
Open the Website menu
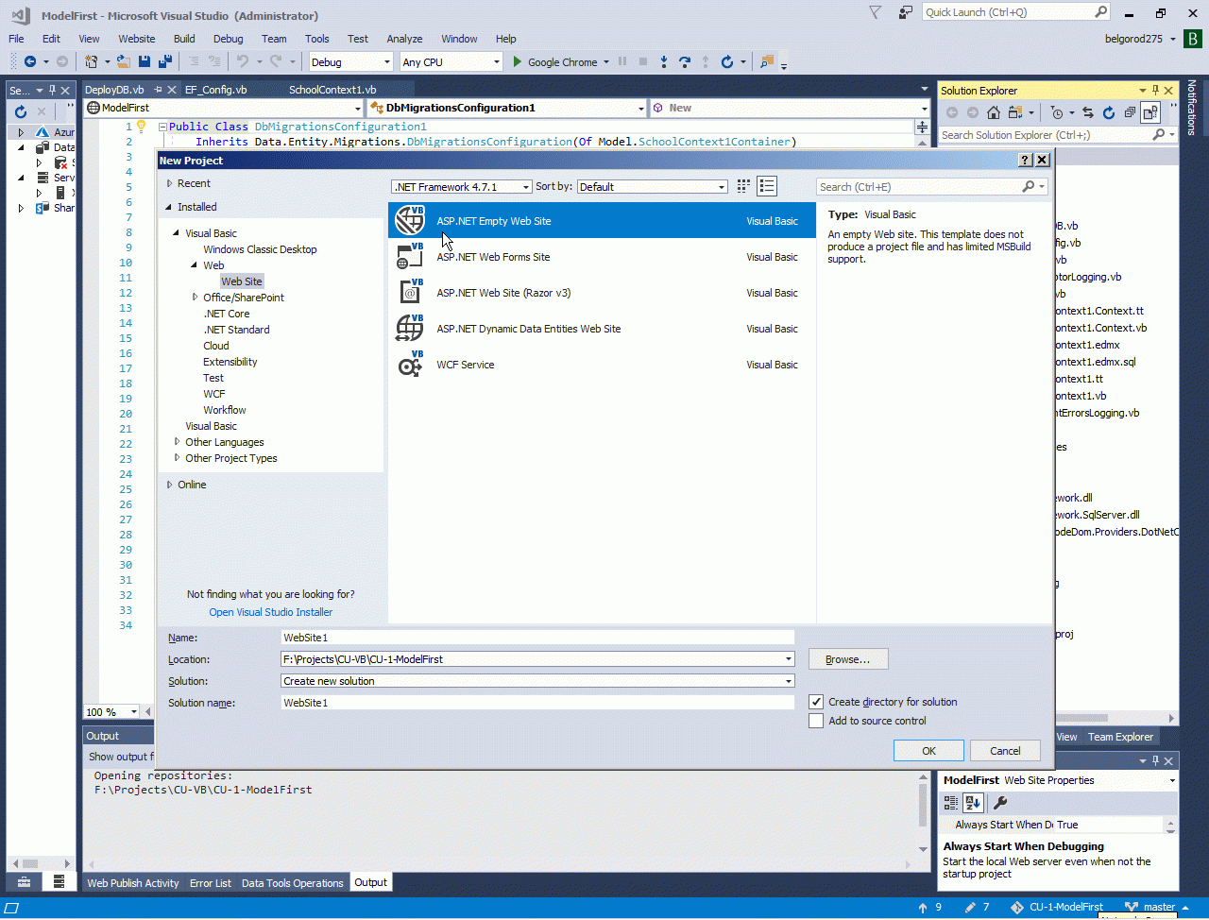click(x=137, y=39)
